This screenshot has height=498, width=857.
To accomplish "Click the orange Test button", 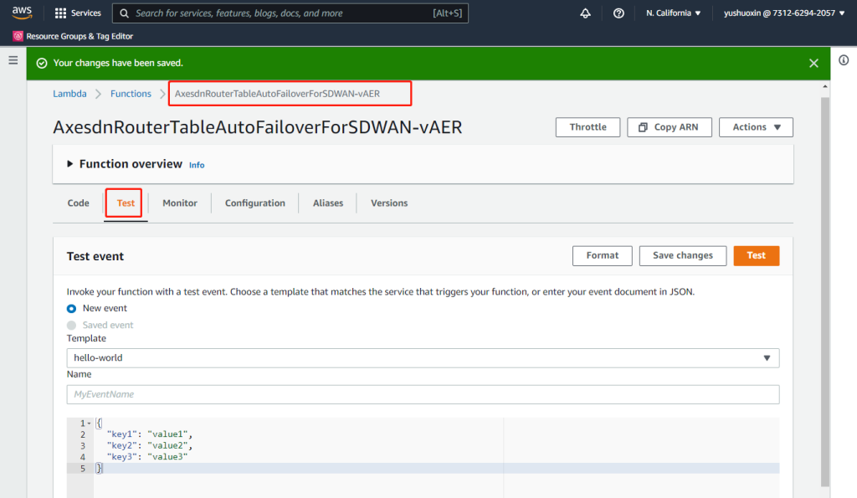I will point(756,255).
